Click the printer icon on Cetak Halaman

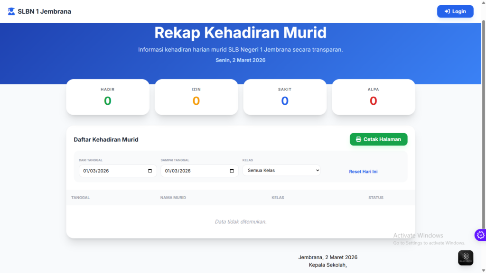coord(358,139)
